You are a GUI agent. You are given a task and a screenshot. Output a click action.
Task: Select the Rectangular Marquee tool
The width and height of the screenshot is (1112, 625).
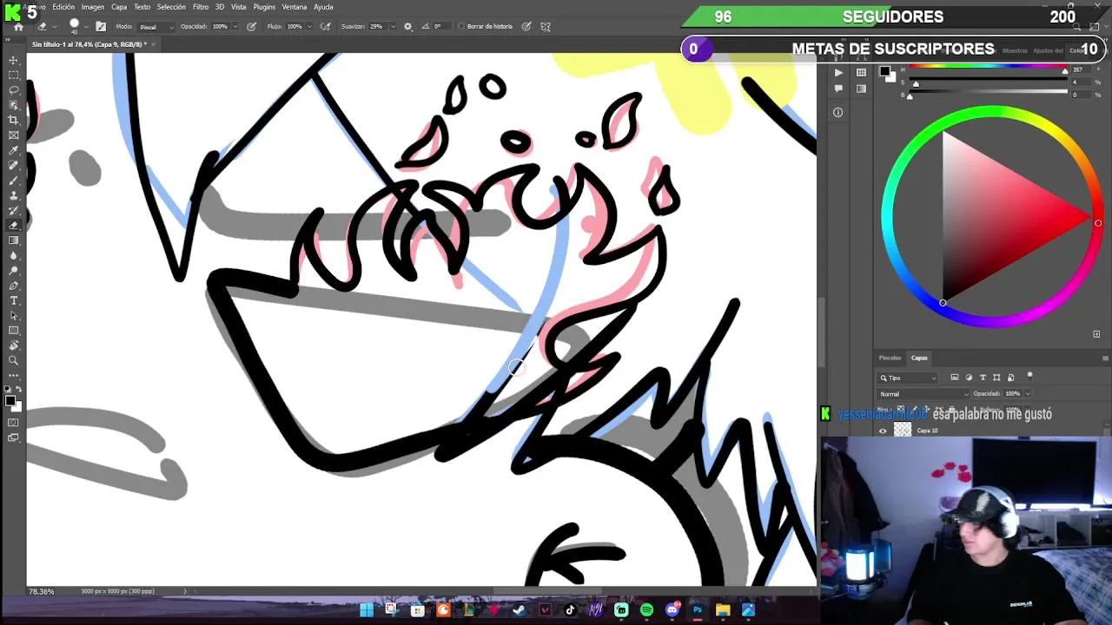(14, 76)
